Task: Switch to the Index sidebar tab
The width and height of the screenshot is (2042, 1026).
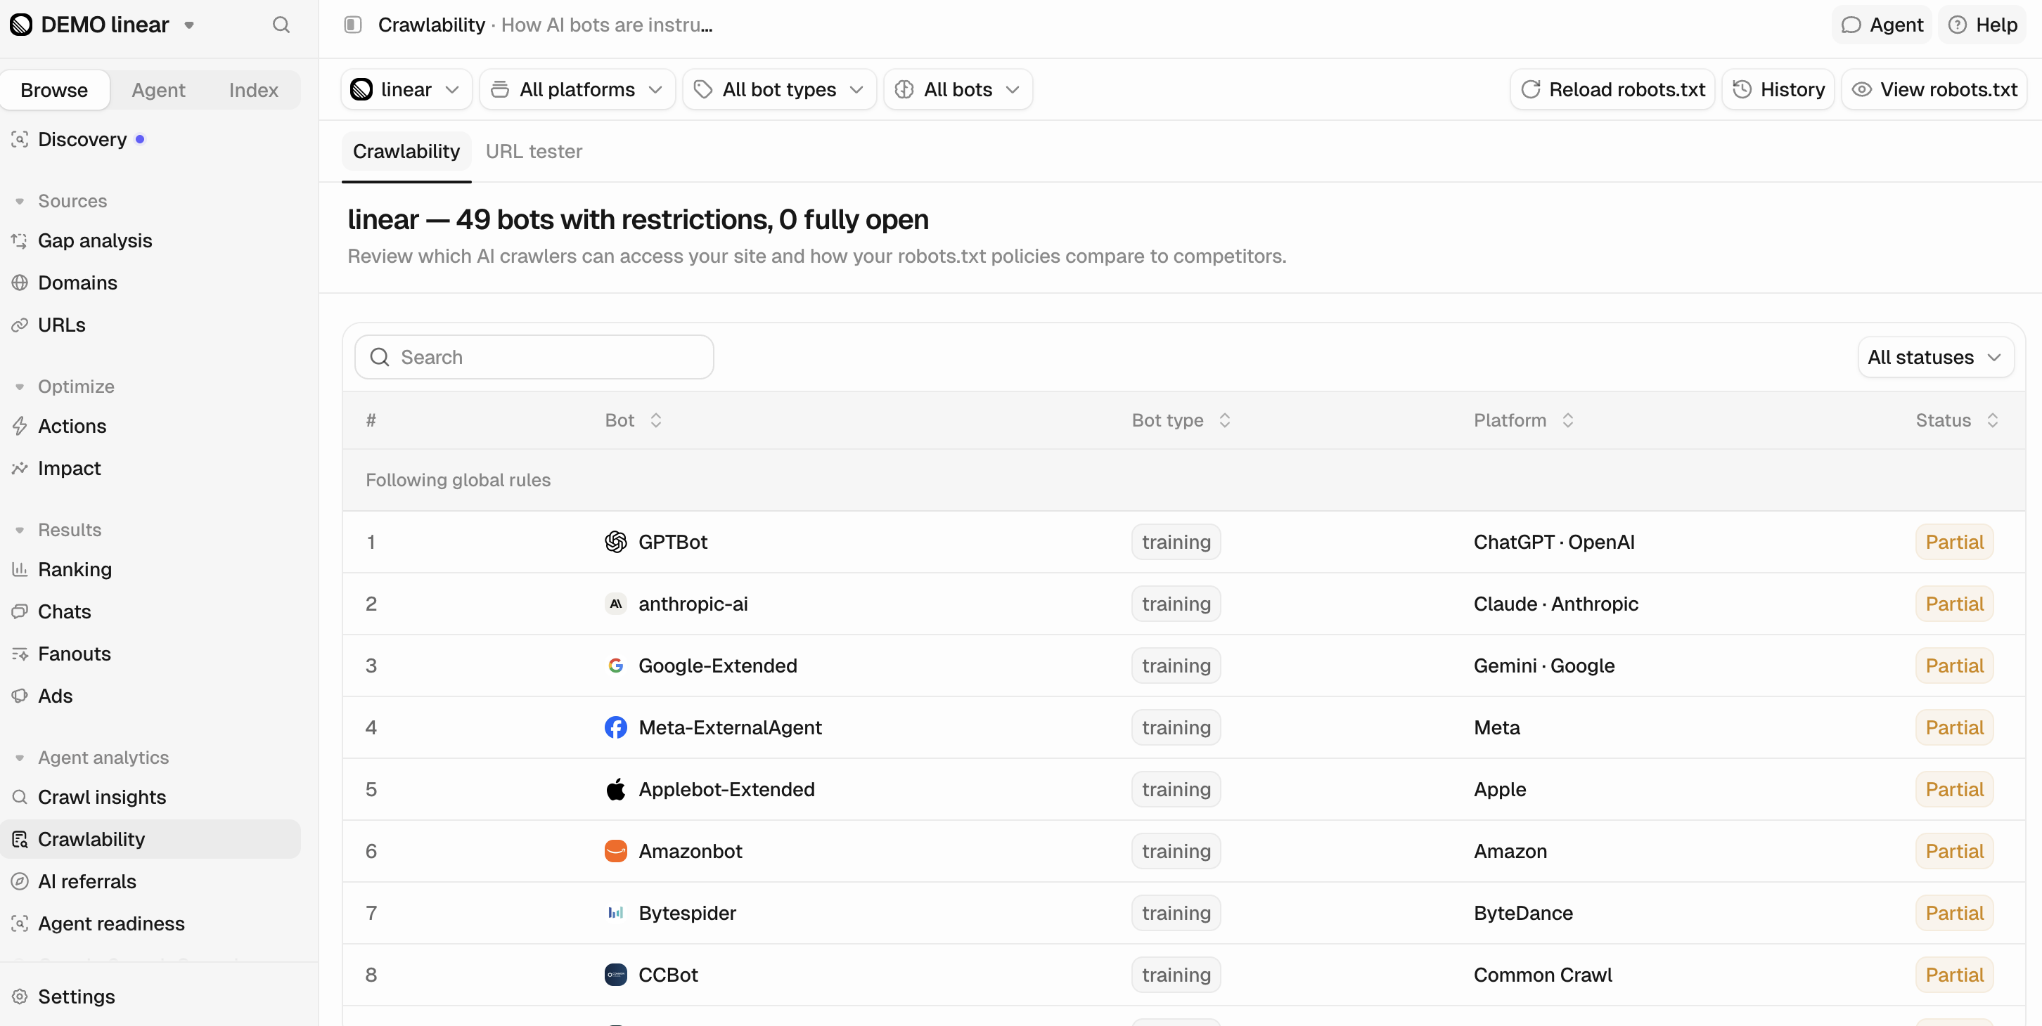Action: (x=254, y=89)
